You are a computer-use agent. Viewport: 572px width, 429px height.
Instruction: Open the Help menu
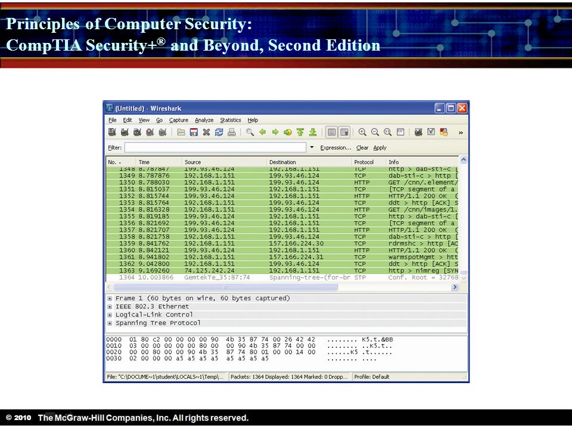click(253, 120)
